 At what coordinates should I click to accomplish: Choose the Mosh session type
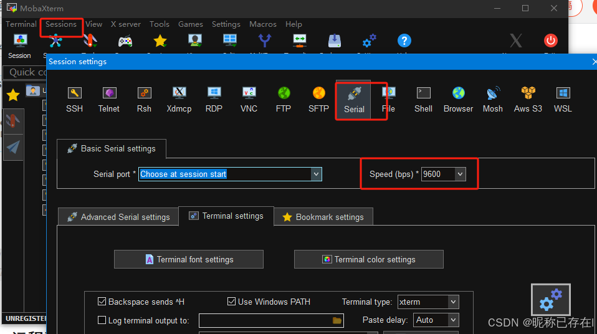[x=493, y=100]
